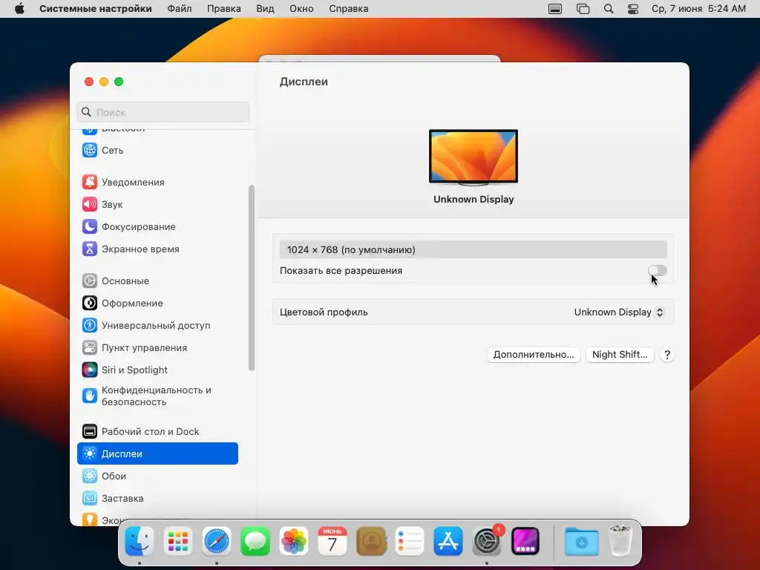
Task: Select Рабочий стол и Dock icon
Action: click(90, 431)
